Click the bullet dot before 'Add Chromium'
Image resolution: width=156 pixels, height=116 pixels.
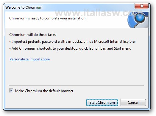coord(10,49)
